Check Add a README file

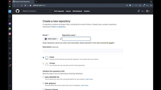[x=43, y=77]
